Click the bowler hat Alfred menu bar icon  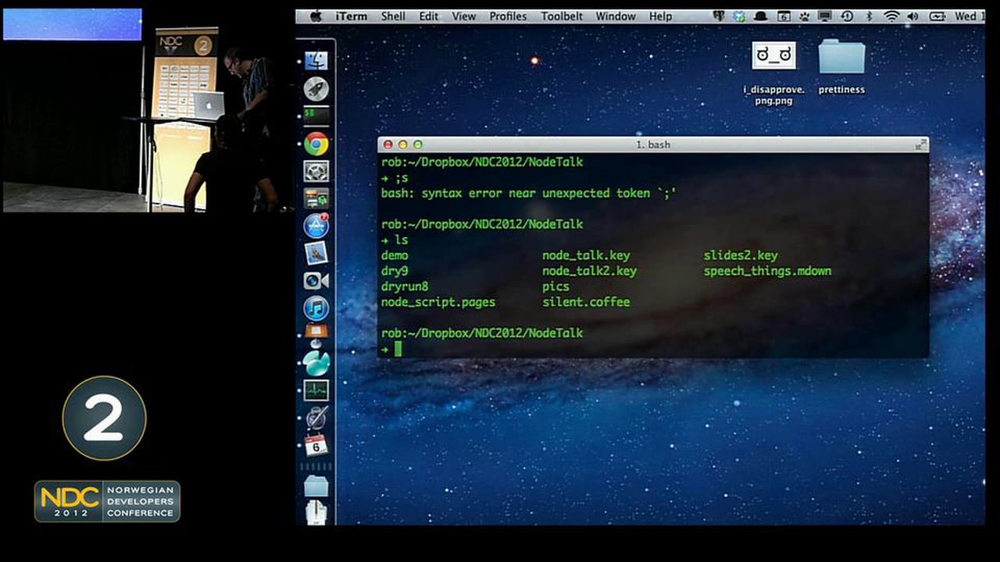click(760, 16)
